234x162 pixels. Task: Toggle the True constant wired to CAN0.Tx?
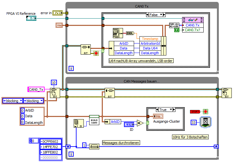177,30
